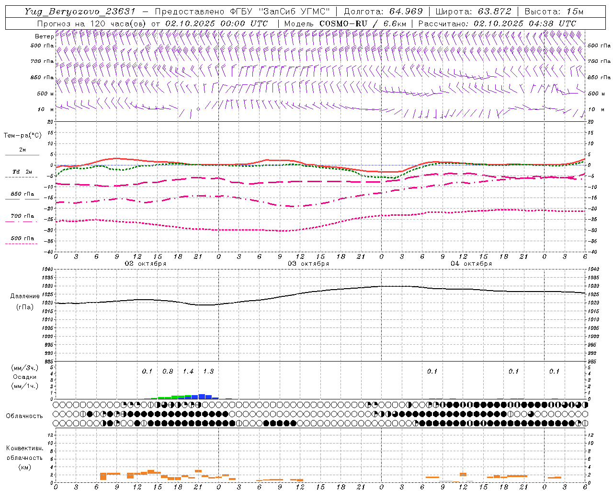The height and width of the screenshot is (491, 613).
Task: Select the Осадки precipitation label
Action: (25, 377)
